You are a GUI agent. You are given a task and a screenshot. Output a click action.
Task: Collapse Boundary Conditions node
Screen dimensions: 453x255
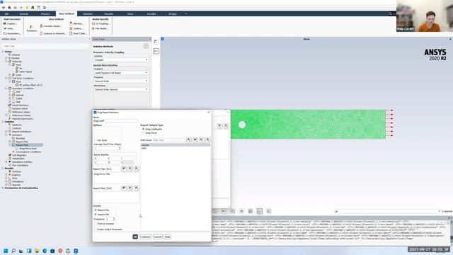6,88
